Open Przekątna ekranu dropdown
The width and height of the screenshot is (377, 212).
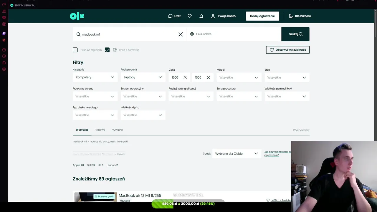(95, 96)
